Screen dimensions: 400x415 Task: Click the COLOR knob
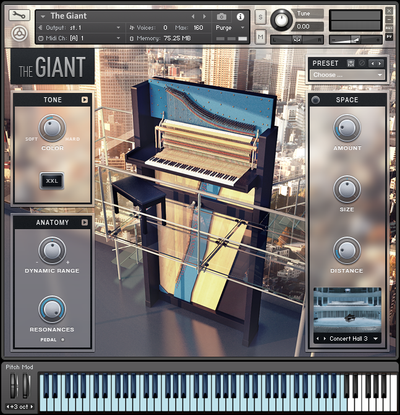[53, 128]
